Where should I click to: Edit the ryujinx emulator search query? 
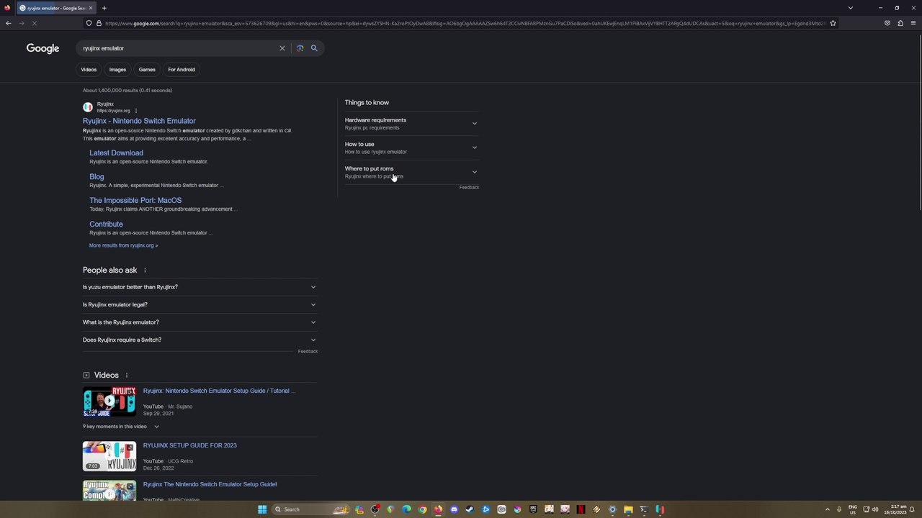click(x=179, y=48)
